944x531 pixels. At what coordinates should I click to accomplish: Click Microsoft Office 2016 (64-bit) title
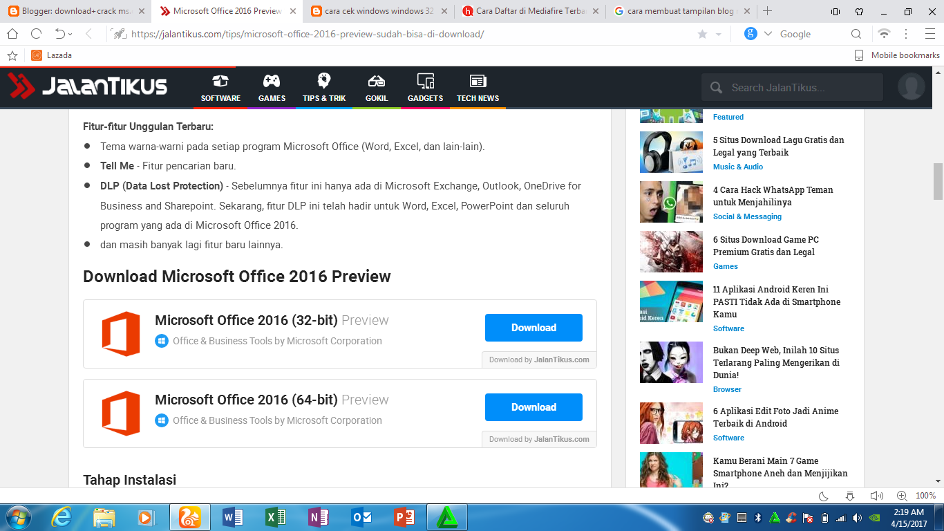[x=272, y=400]
